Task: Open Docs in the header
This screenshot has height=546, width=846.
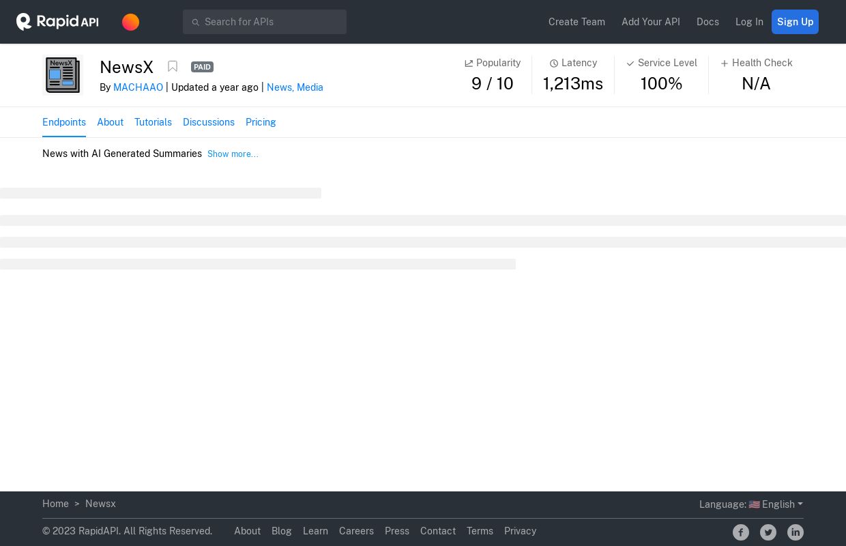Action: pos(708,22)
